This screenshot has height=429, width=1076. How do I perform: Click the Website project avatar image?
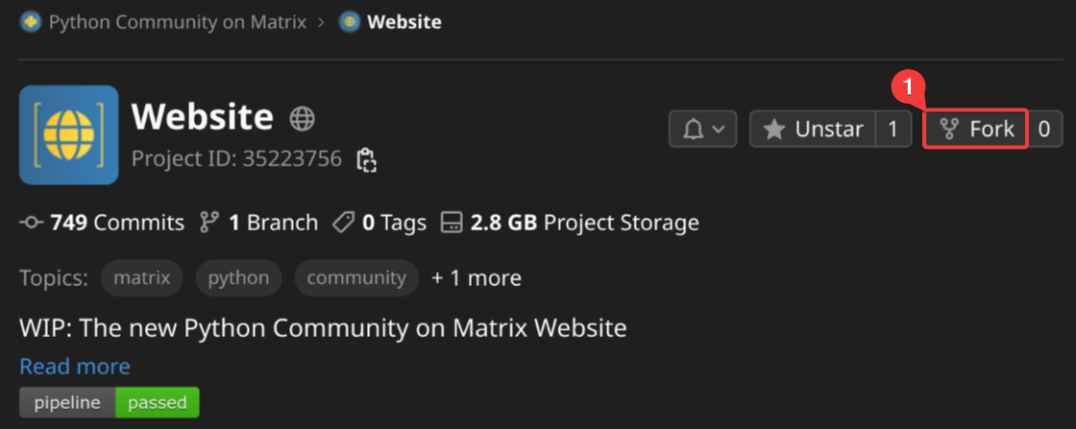[x=68, y=134]
